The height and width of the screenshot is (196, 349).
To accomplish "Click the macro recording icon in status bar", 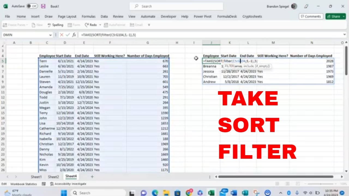I will pos(44,184).
